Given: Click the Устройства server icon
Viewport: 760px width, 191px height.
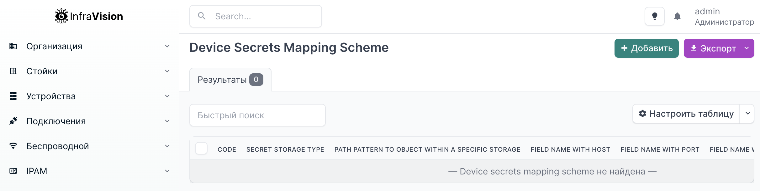Looking at the screenshot, I should (13, 96).
